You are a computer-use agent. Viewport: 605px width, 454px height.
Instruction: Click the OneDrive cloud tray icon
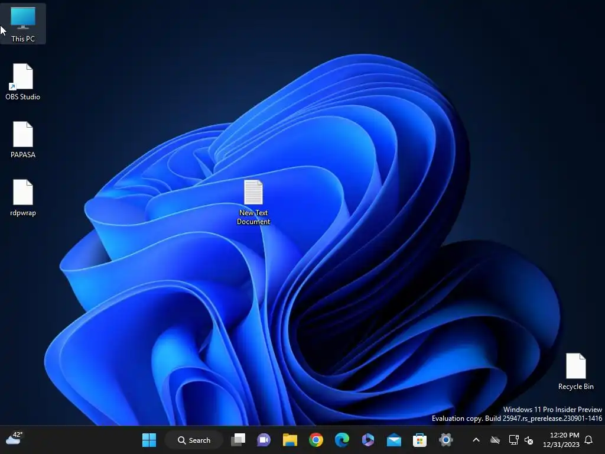pyautogui.click(x=495, y=440)
